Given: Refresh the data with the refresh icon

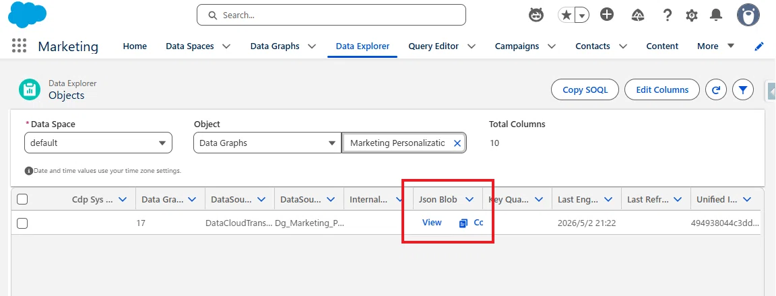Looking at the screenshot, I should (x=715, y=90).
